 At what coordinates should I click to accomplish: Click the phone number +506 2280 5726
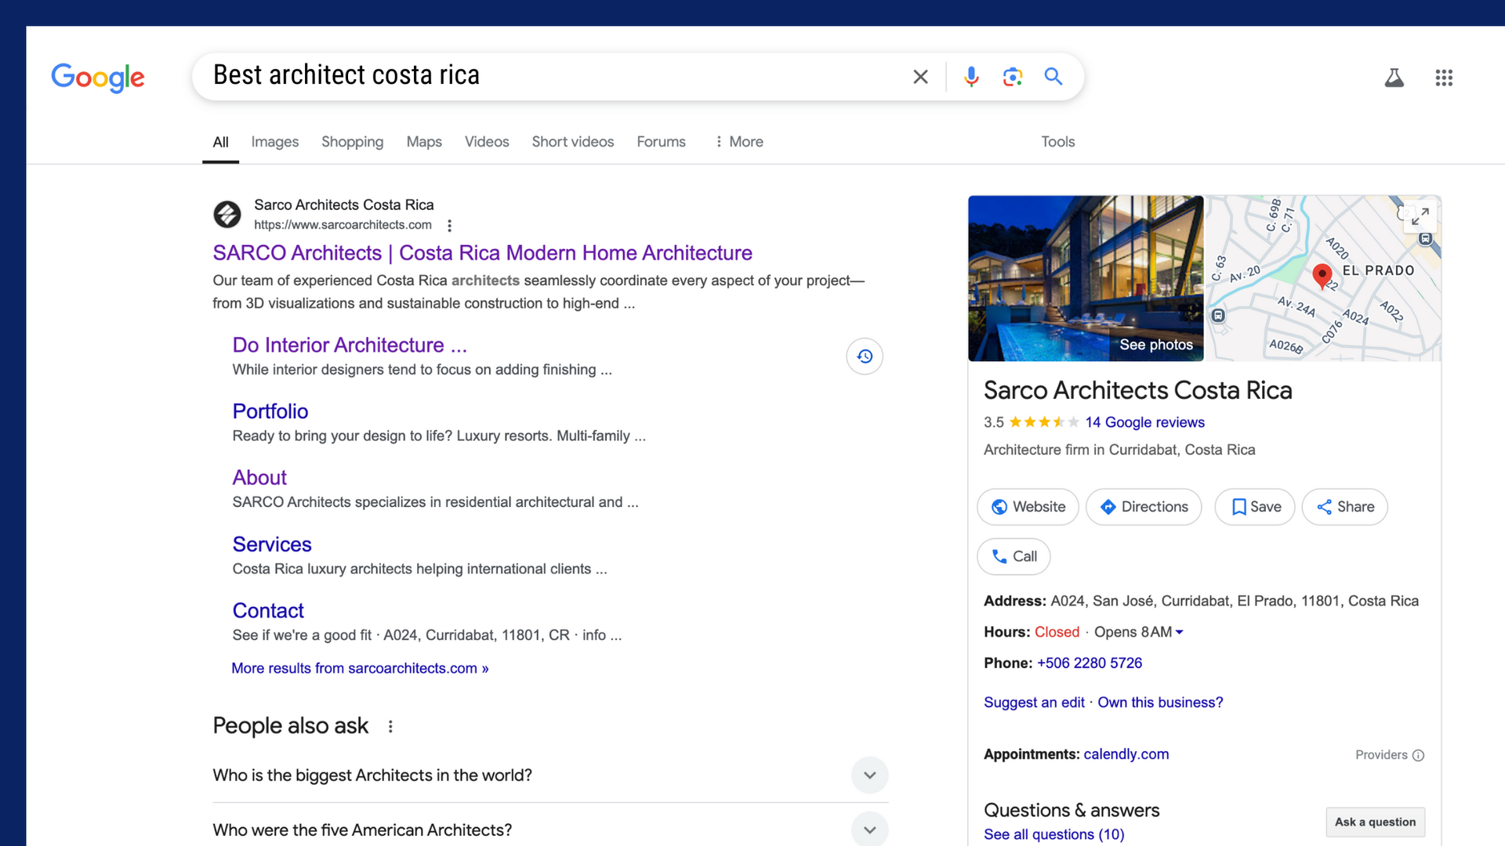[x=1090, y=663]
